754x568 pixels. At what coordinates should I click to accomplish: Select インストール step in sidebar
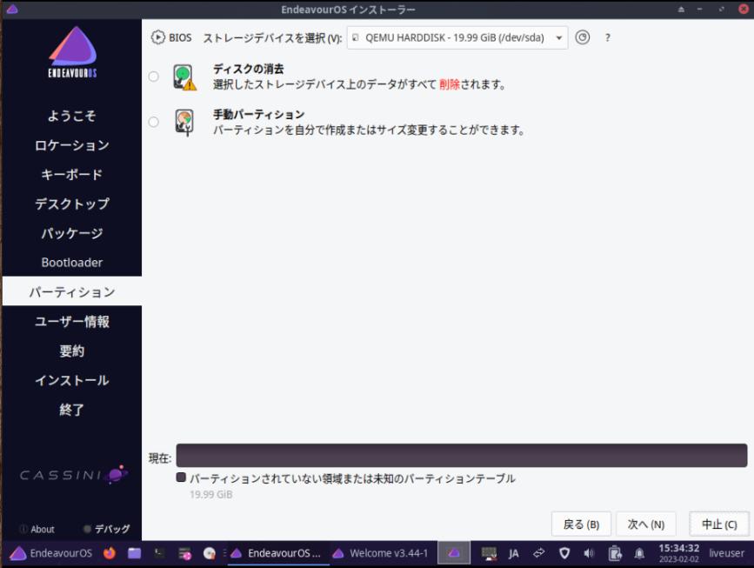pos(72,380)
